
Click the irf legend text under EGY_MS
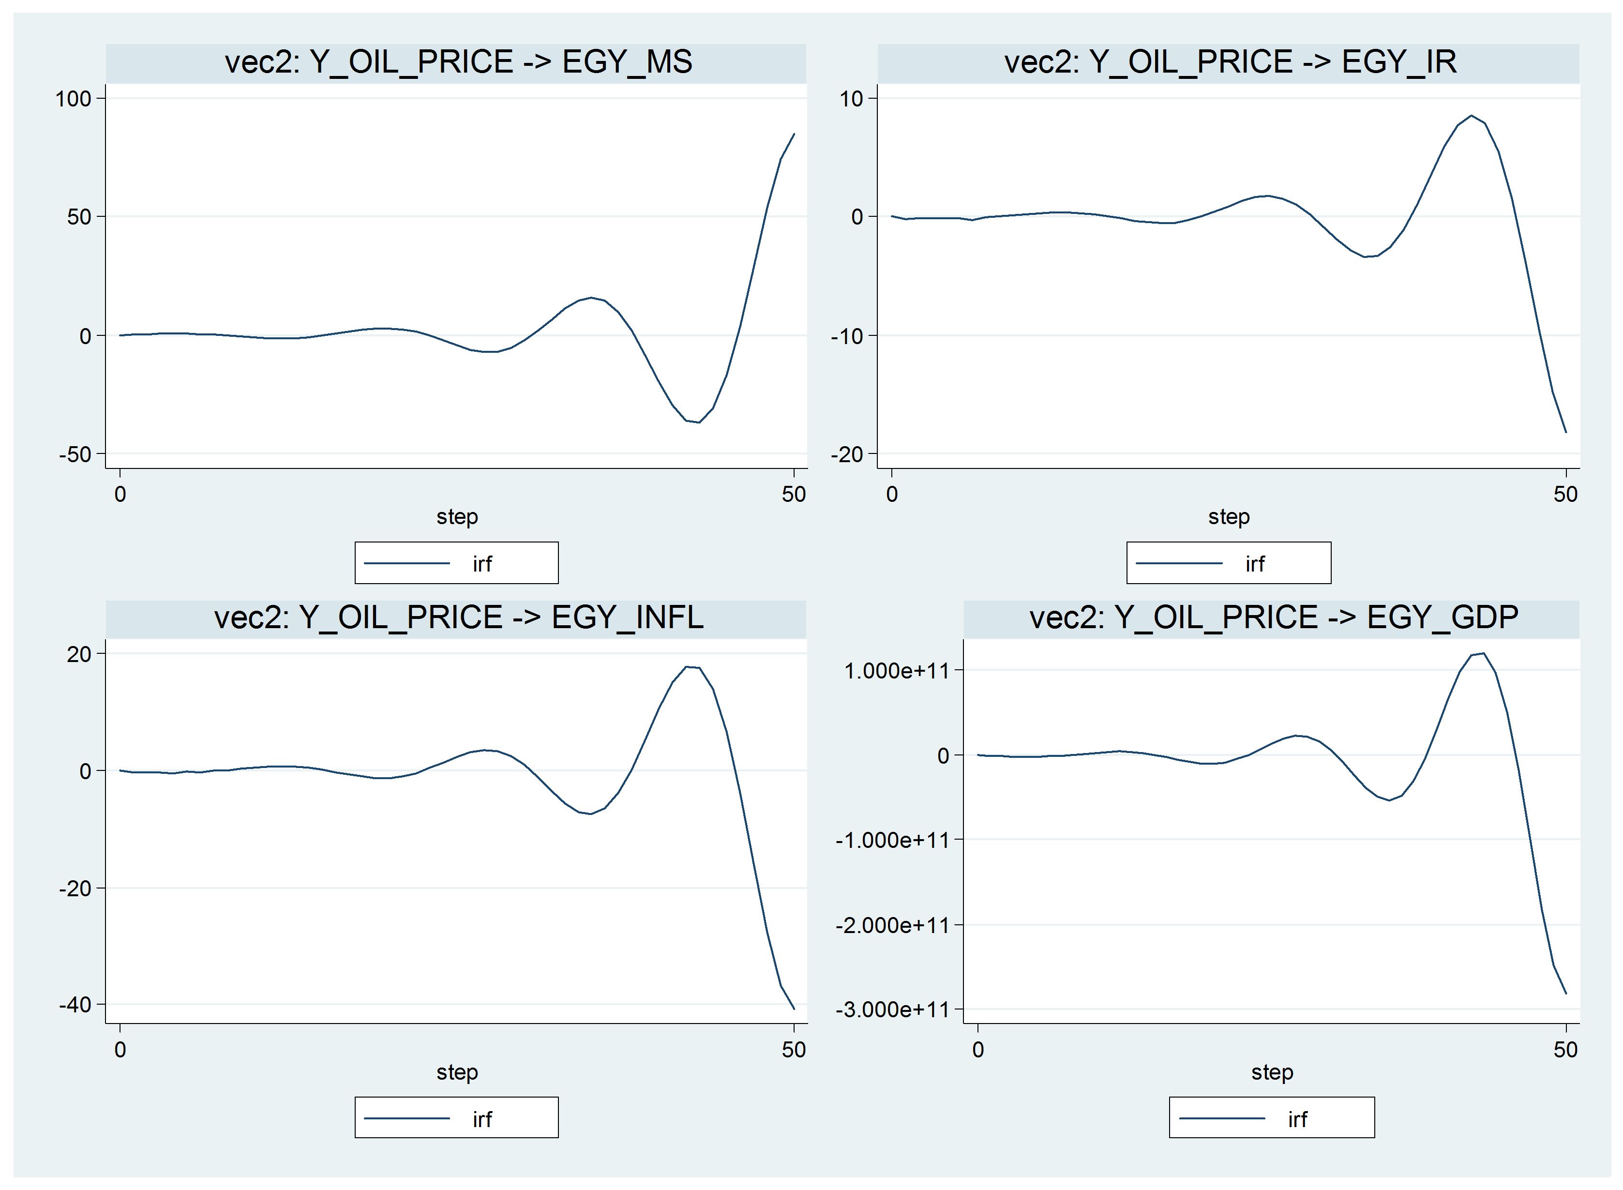[x=482, y=564]
